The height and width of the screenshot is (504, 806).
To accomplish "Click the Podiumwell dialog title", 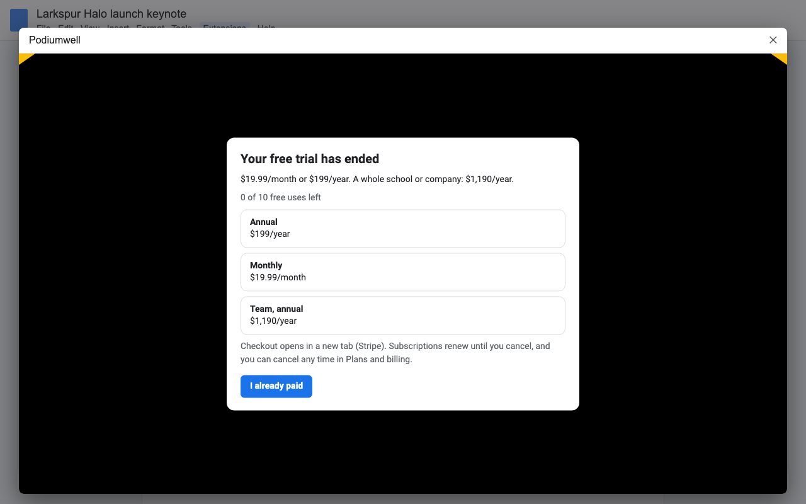I will coord(55,40).
